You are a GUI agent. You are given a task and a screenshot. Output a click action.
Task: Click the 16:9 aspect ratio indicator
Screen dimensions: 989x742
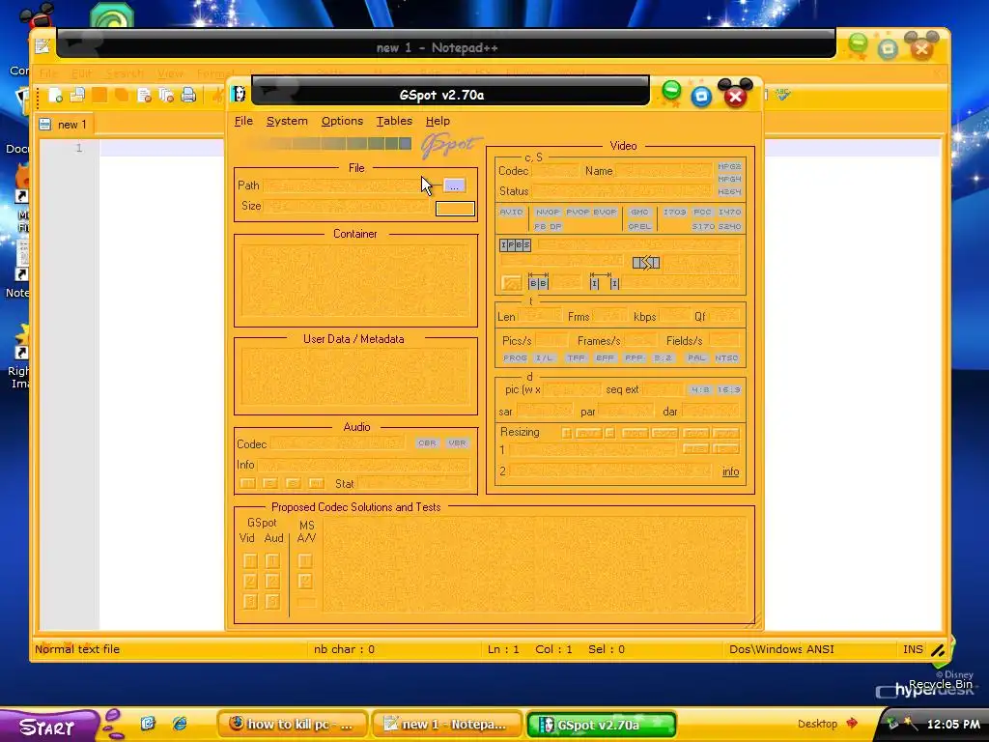728,390
